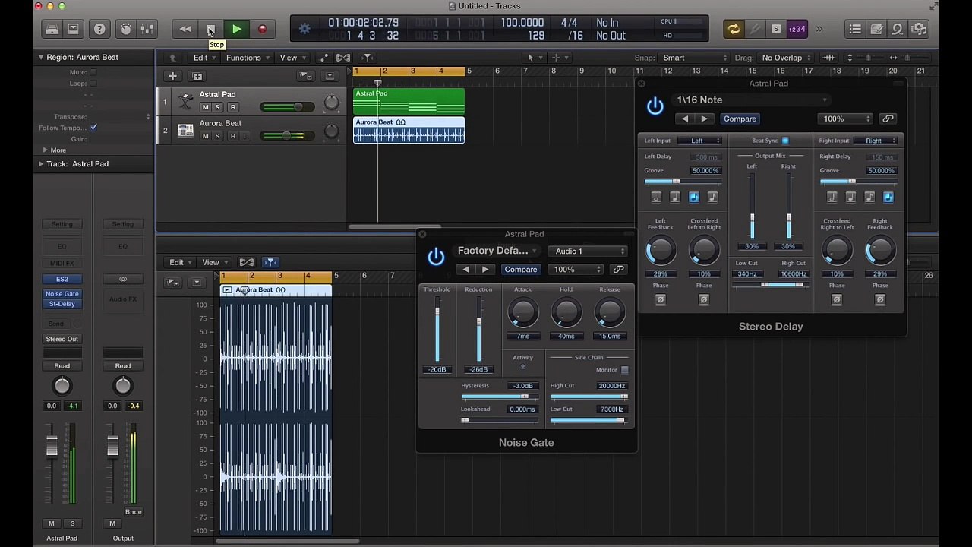This screenshot has width=972, height=547.
Task: Open the View menu in Tracks area
Action: pos(292,58)
